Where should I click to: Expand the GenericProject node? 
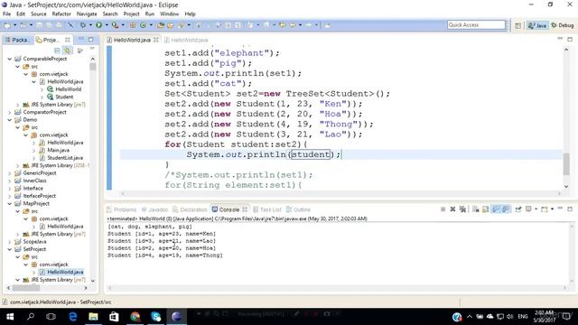click(x=10, y=172)
